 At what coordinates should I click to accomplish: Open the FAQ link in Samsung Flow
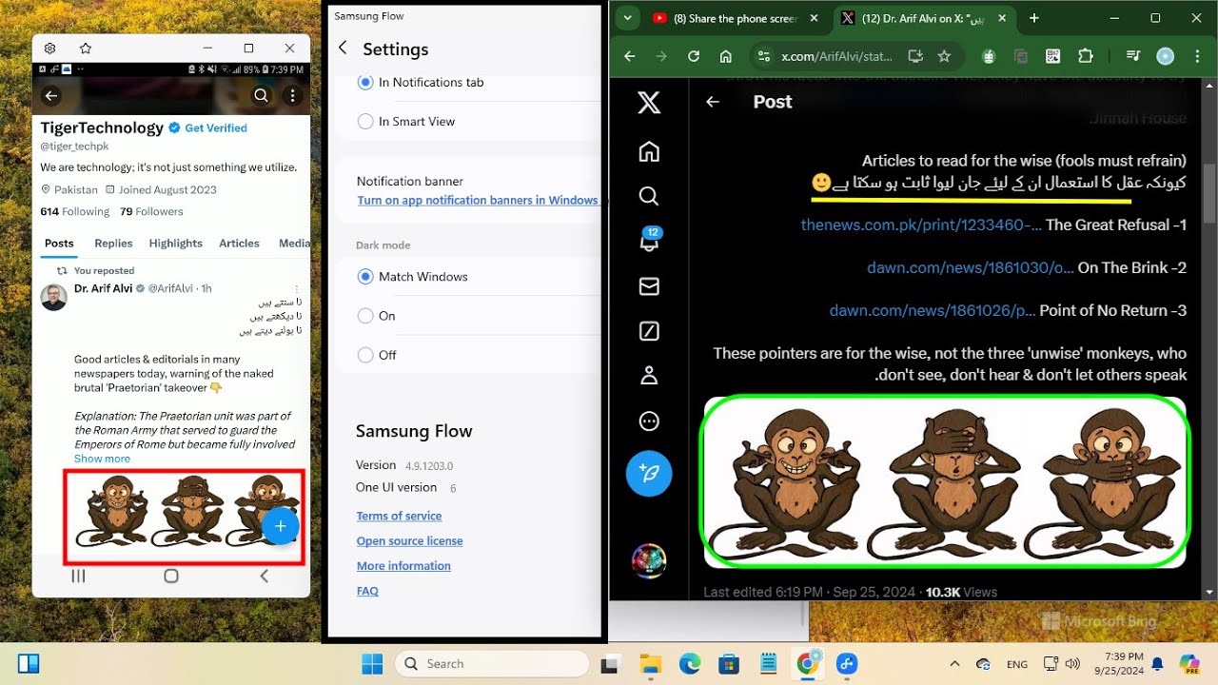[x=367, y=591]
